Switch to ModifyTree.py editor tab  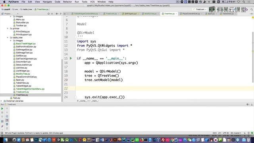[x=150, y=14]
